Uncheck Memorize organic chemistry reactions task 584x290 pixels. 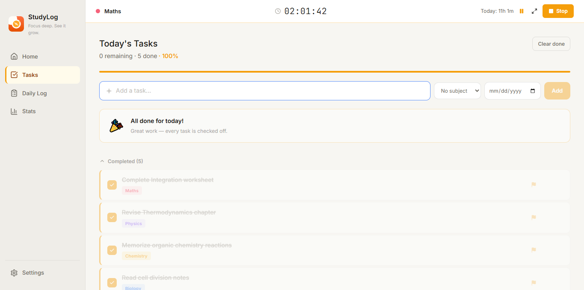point(112,250)
